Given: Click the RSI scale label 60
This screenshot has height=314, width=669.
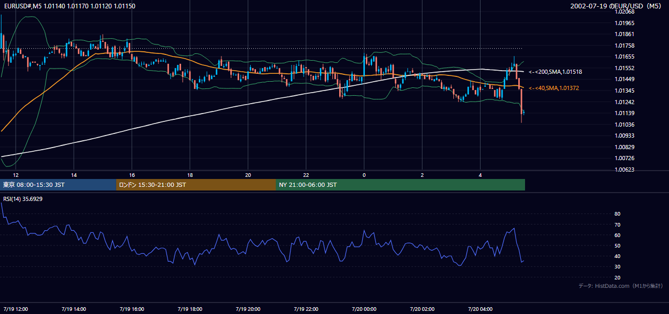Looking at the screenshot, I should pyautogui.click(x=618, y=235).
